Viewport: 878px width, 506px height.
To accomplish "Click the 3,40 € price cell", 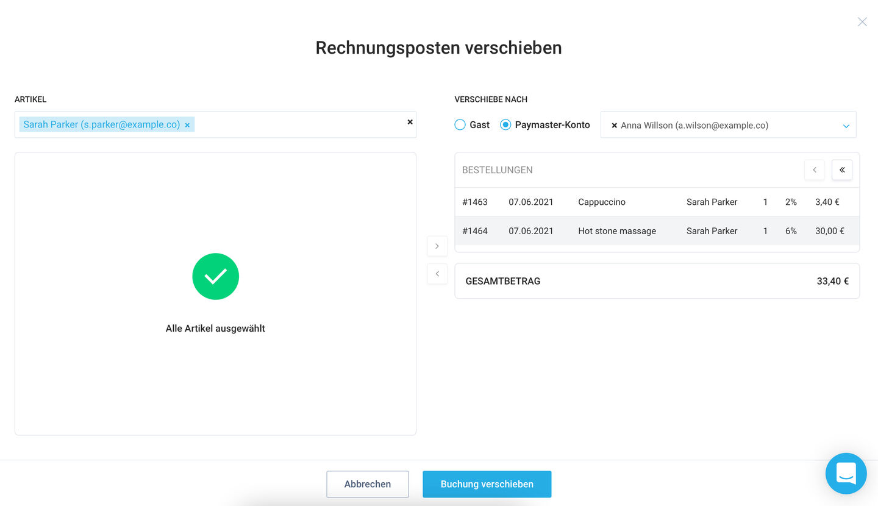I will 827,202.
